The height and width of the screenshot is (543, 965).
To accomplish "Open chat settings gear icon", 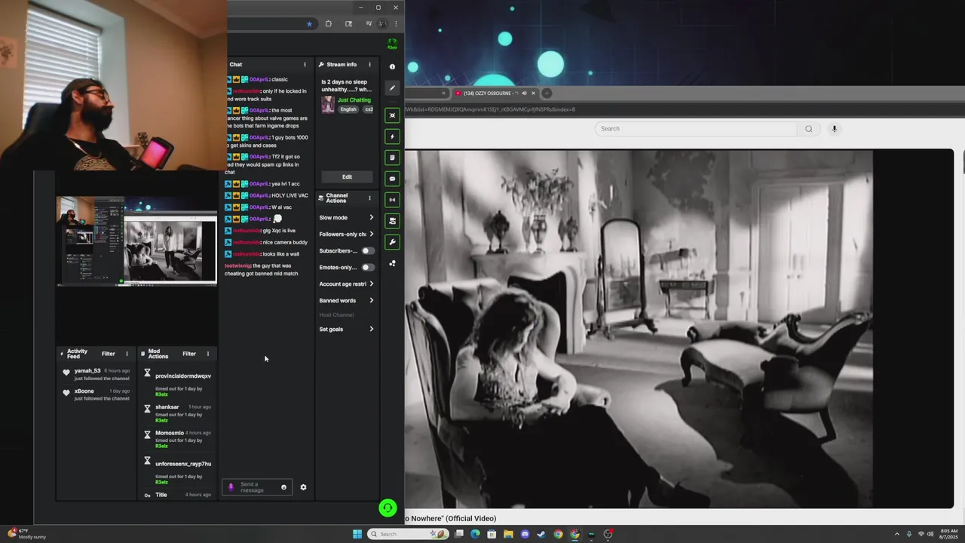I will pos(303,487).
